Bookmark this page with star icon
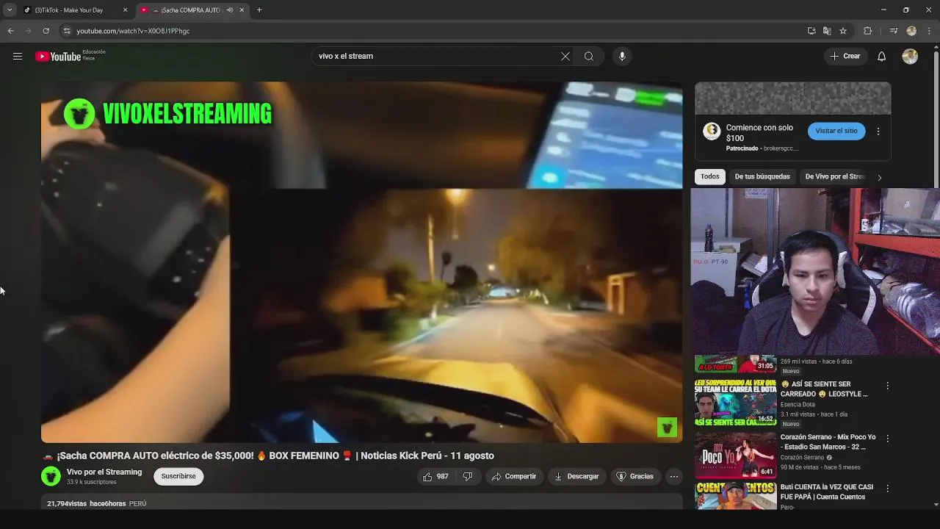The width and height of the screenshot is (940, 529). [x=843, y=31]
